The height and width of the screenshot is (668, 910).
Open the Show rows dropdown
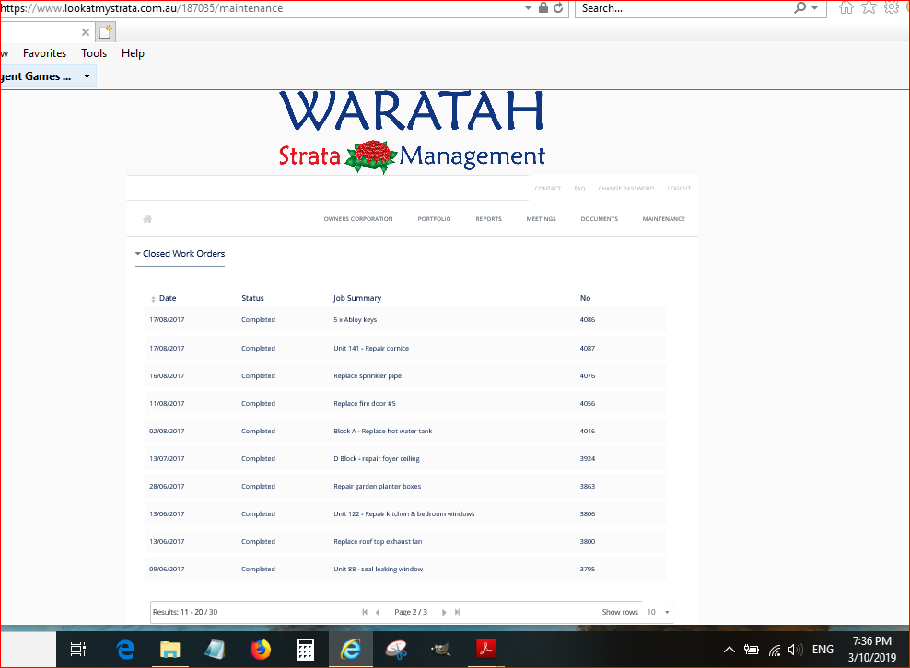tap(658, 612)
